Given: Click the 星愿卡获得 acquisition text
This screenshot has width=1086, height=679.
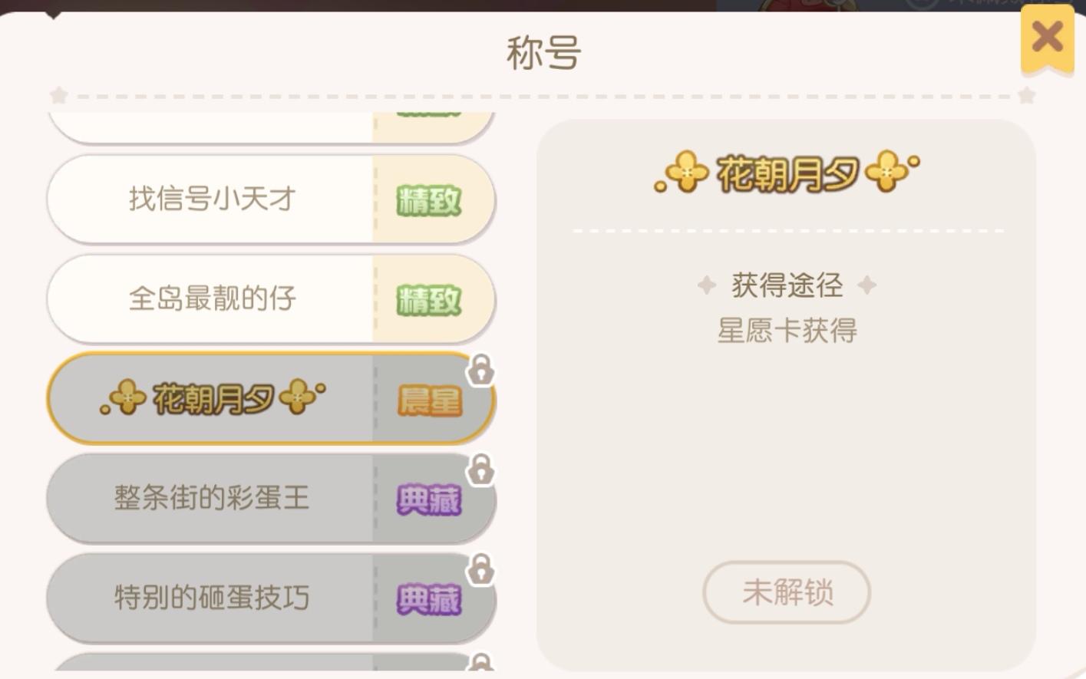Looking at the screenshot, I should (787, 331).
